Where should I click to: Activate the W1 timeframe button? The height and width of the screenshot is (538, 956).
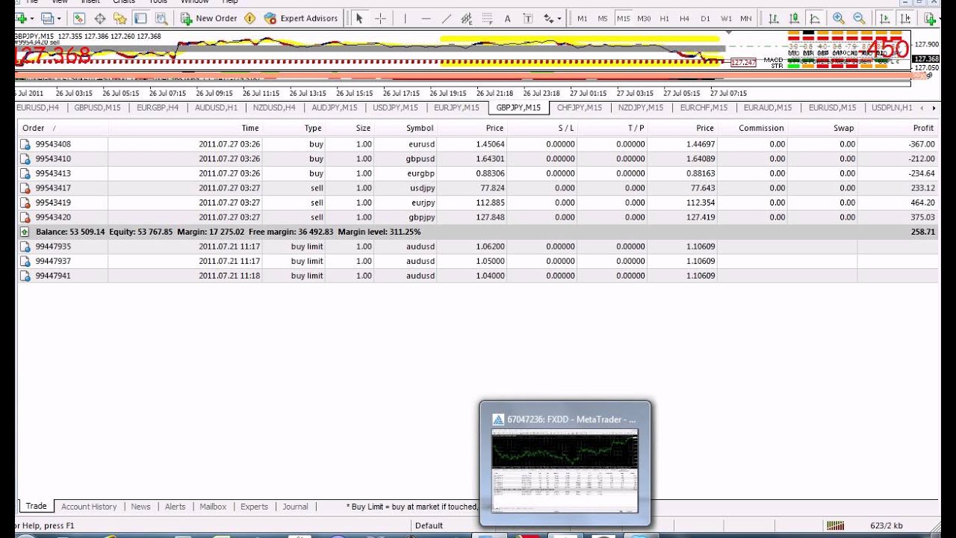pos(726,18)
